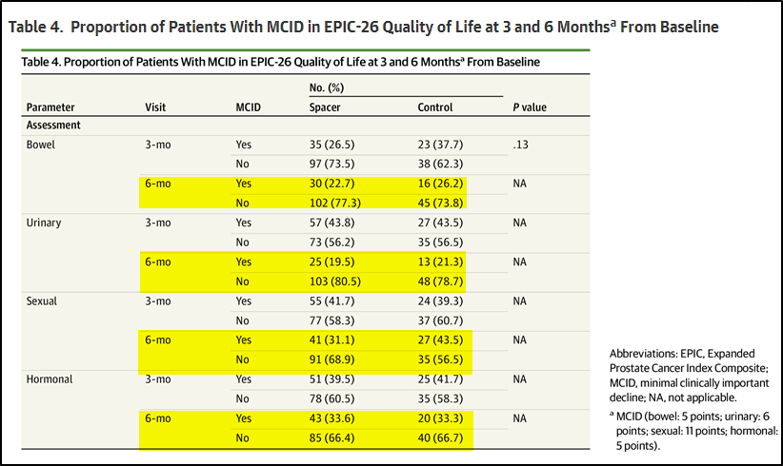The height and width of the screenshot is (466, 783).
Task: Click the MCID column header
Action: point(248,107)
